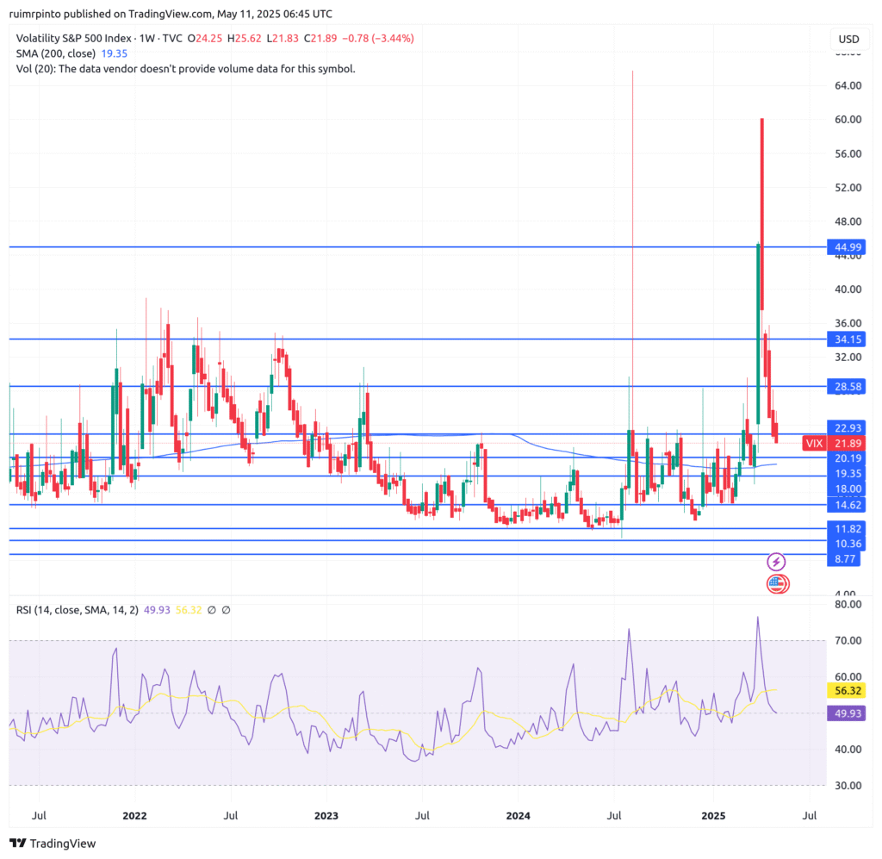Click the 2023 label on time axis
This screenshot has width=882, height=859.
pyautogui.click(x=326, y=815)
